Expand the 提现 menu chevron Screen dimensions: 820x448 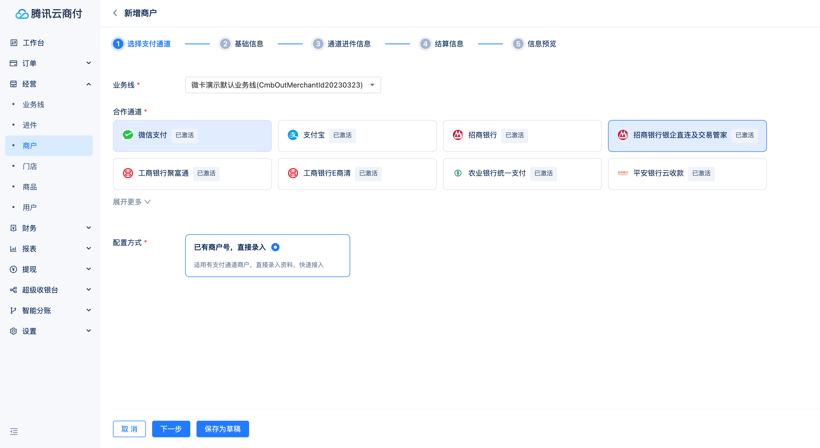(89, 269)
